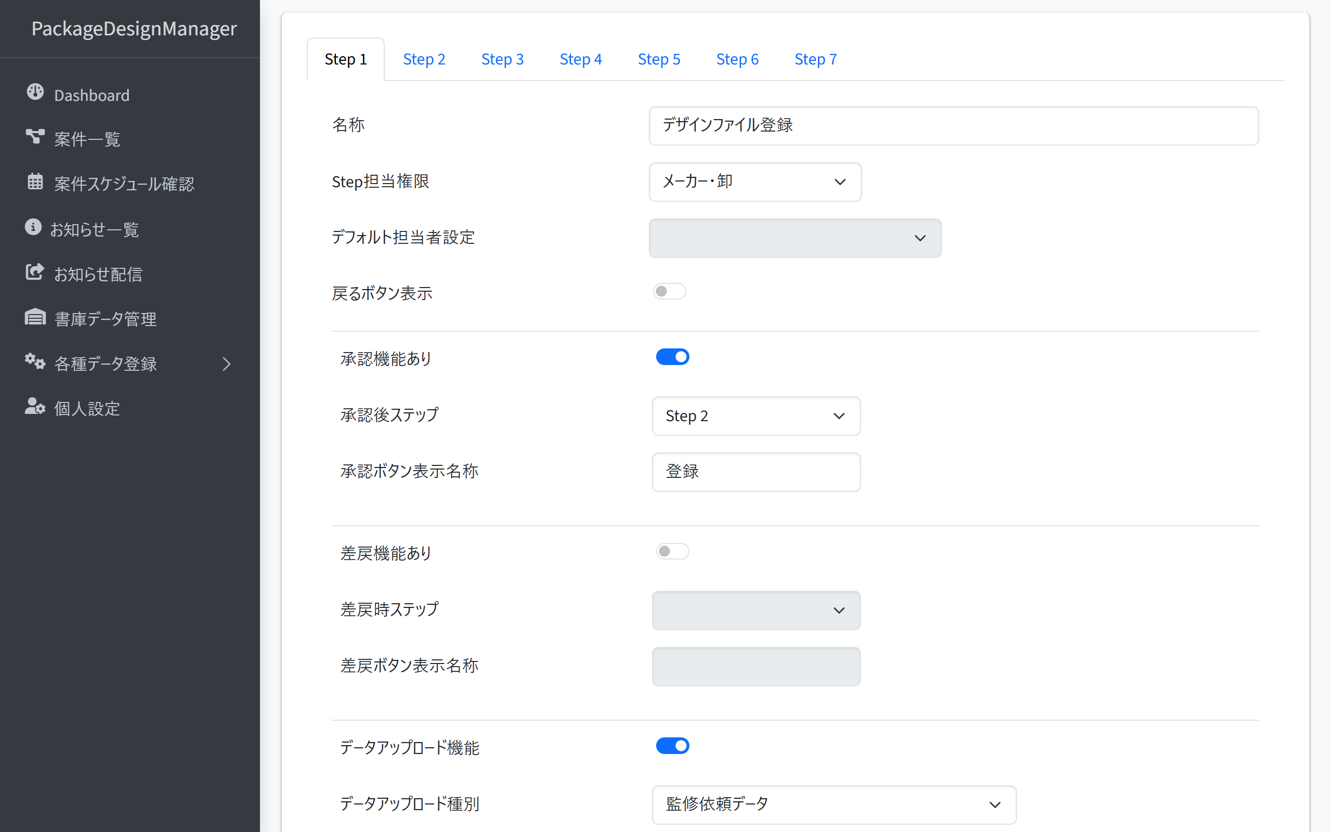This screenshot has width=1331, height=832.
Task: Open the Step担当権限 dropdown
Action: coord(754,181)
